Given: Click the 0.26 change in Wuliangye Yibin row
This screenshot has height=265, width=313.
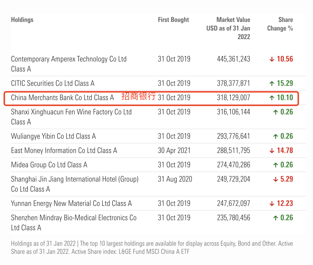Looking at the screenshot, I should click(287, 136).
